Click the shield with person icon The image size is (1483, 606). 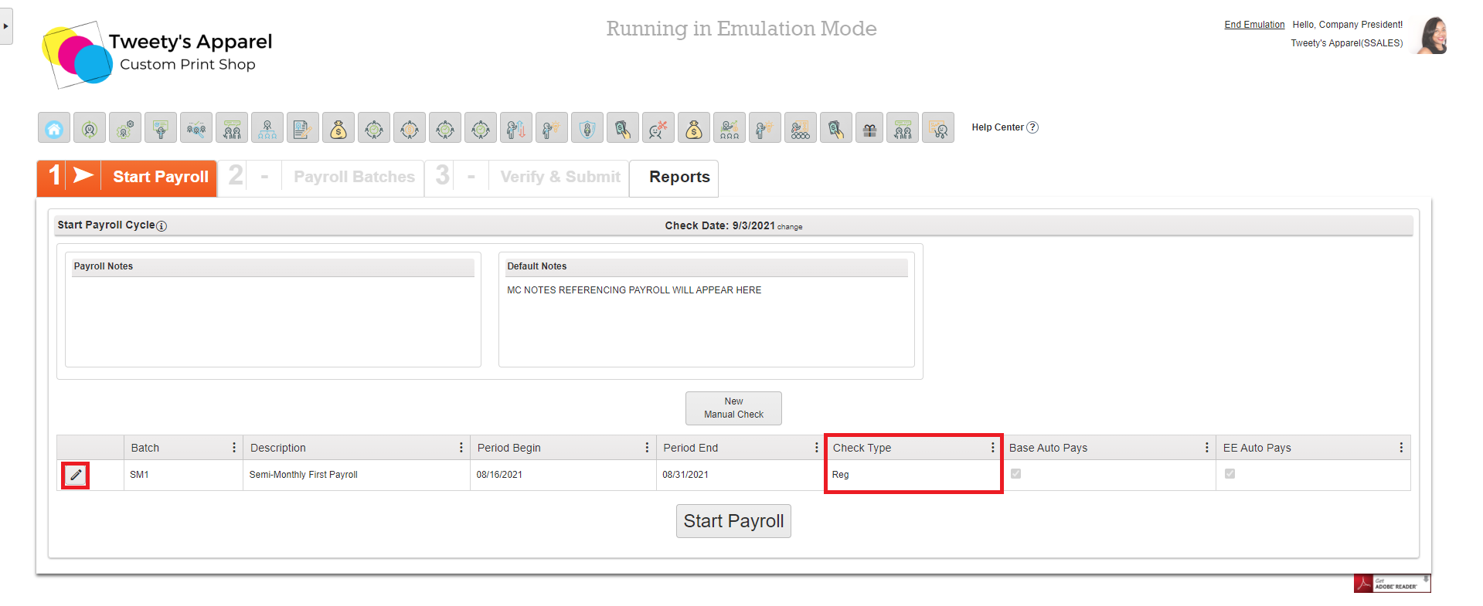[587, 128]
